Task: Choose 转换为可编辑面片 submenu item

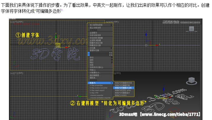Action: pos(124,93)
